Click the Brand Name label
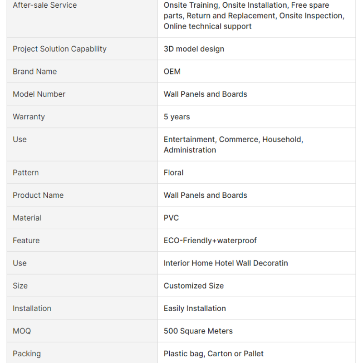The width and height of the screenshot is (363, 363). (x=35, y=72)
